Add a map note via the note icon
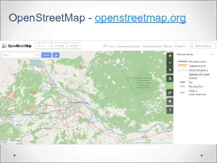 [x=170, y=101]
